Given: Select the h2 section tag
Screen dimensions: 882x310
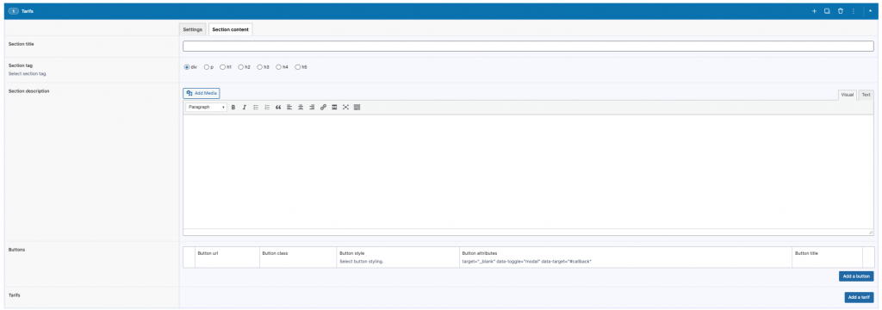Looking at the screenshot, I should (x=241, y=67).
